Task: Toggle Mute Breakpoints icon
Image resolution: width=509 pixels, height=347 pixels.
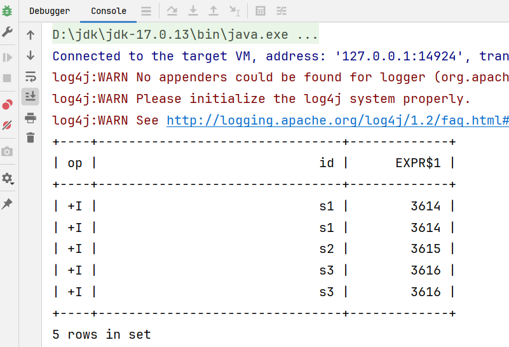Action: (7, 125)
